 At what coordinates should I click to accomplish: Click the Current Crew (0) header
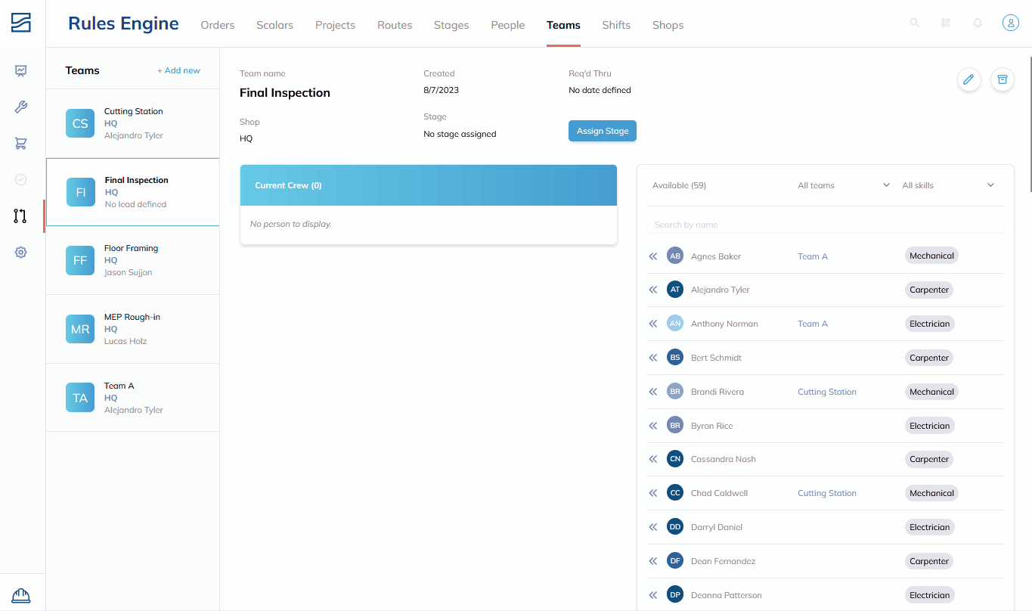pos(429,185)
